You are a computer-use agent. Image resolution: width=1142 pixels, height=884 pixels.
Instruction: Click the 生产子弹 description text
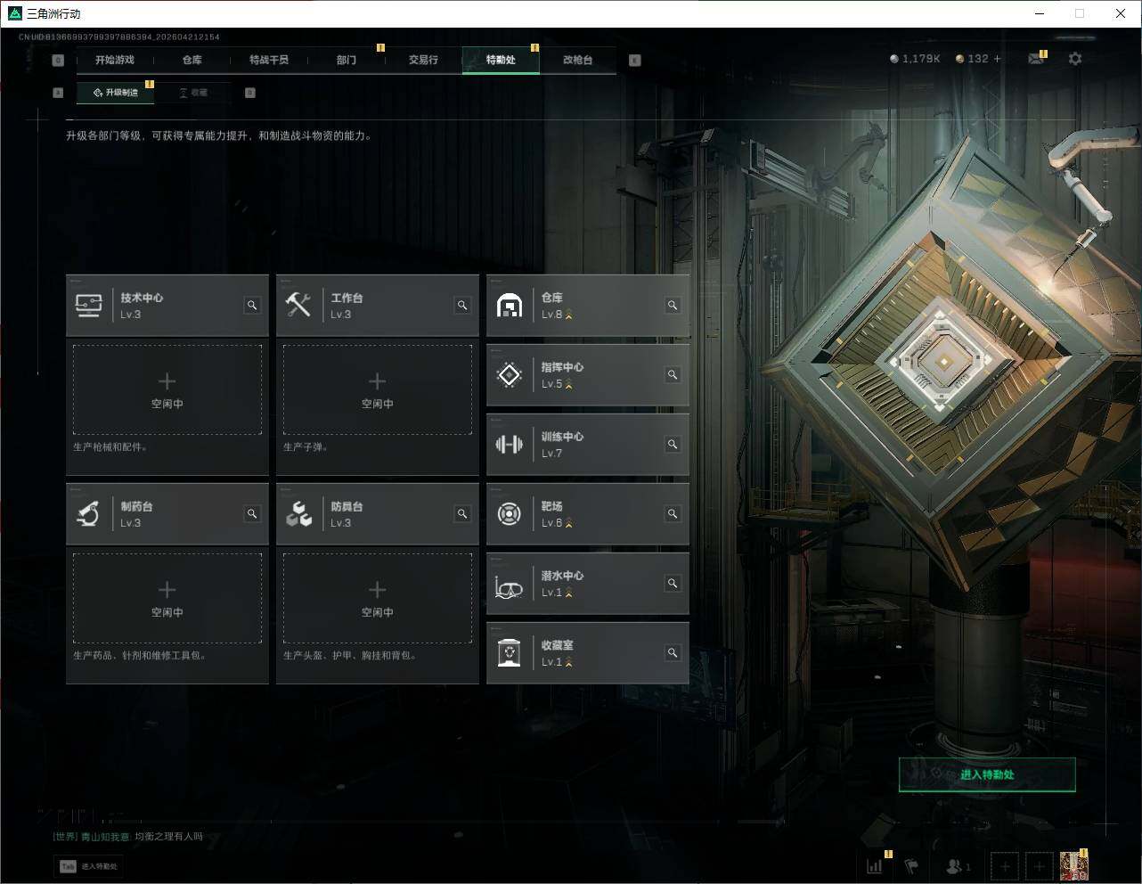pyautogui.click(x=306, y=447)
